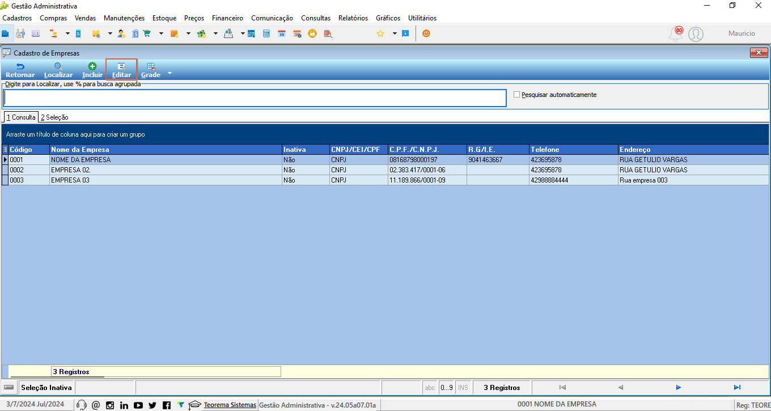Click the orange power button icon
The height and width of the screenshot is (411, 771).
coord(426,34)
